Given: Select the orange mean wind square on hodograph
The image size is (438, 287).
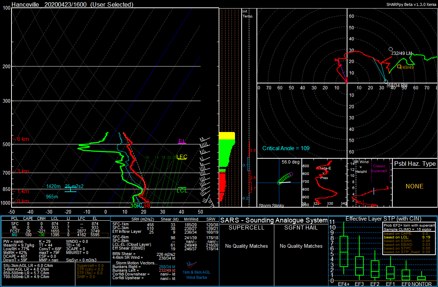Looking at the screenshot, I should pos(399,66).
